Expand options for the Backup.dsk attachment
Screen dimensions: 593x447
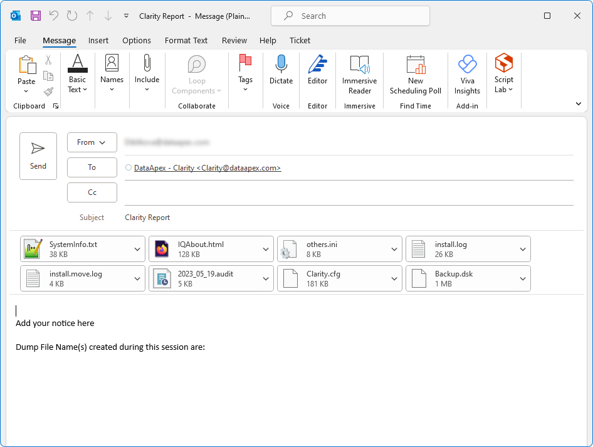coord(522,278)
